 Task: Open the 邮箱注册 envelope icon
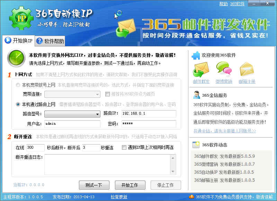pyautogui.click(x=247, y=69)
